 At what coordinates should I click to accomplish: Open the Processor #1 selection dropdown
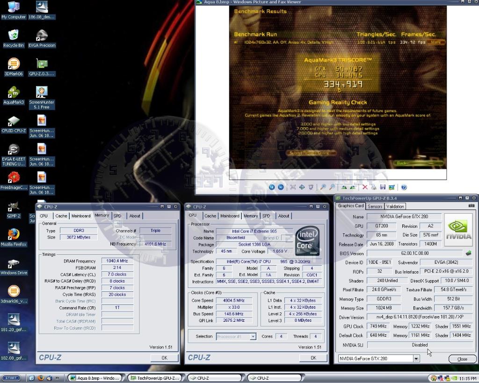coord(253,337)
